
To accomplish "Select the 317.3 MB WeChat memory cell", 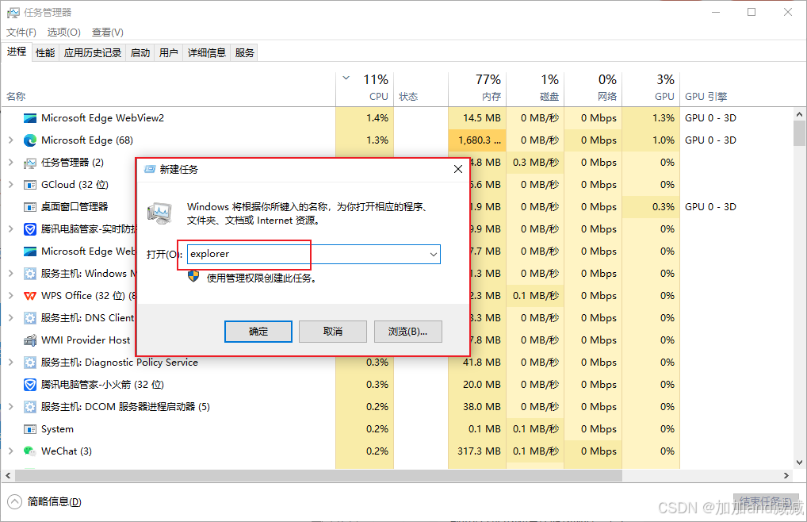I will tap(477, 451).
